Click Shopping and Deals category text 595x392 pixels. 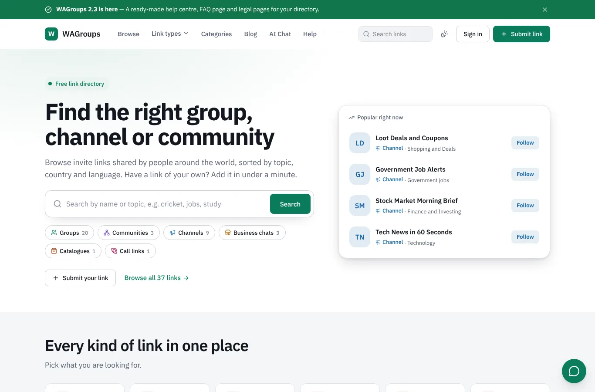coord(431,149)
